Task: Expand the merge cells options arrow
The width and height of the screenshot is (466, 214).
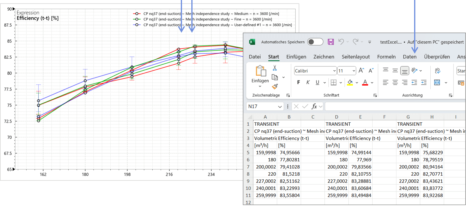Action: (x=446, y=82)
